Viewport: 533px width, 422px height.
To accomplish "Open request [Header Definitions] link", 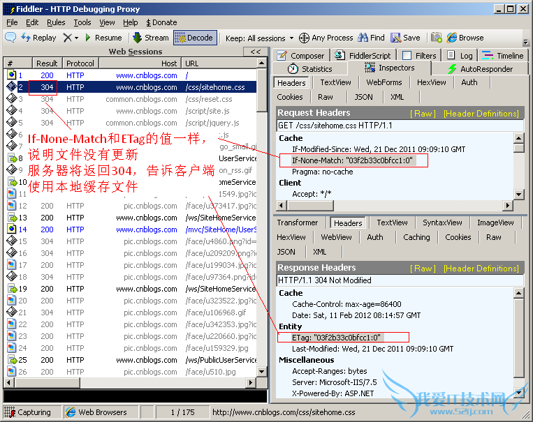I will coord(481,114).
